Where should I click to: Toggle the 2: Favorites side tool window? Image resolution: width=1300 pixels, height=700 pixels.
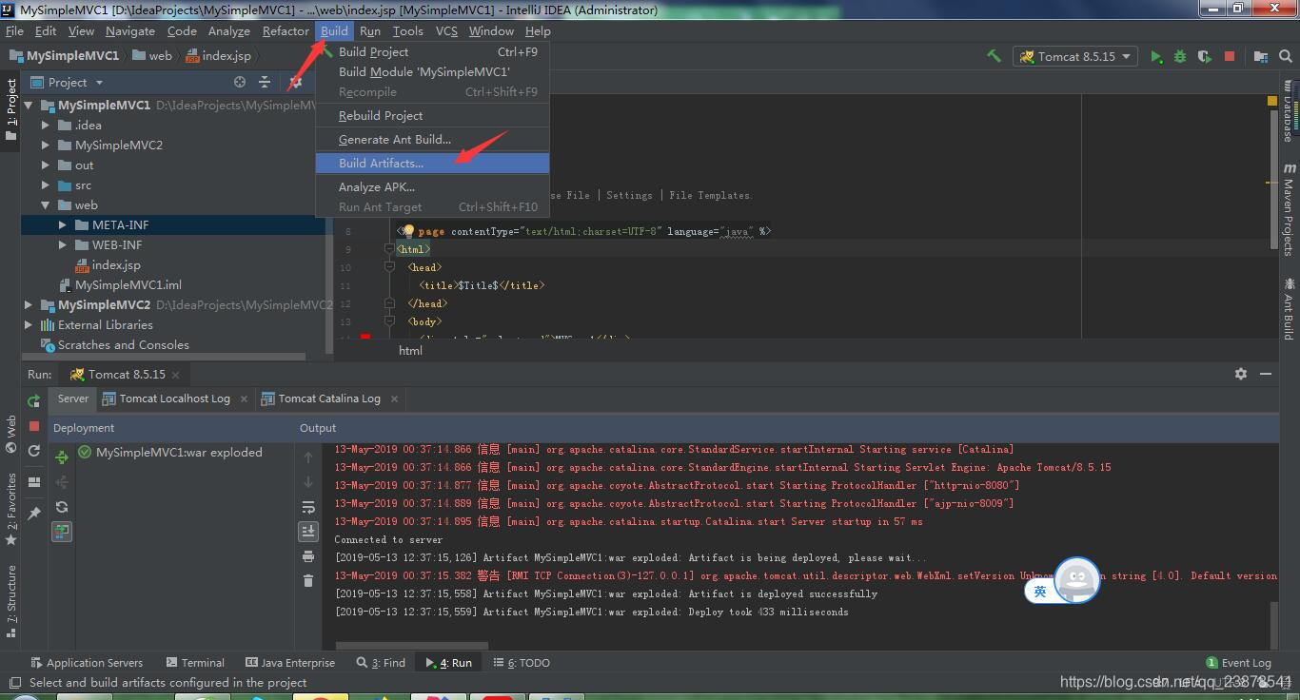click(10, 510)
